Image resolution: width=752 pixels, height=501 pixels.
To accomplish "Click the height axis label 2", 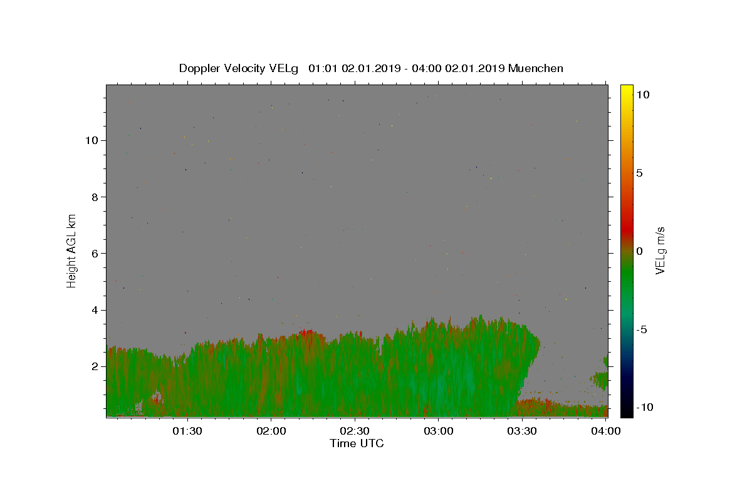I will click(x=95, y=366).
